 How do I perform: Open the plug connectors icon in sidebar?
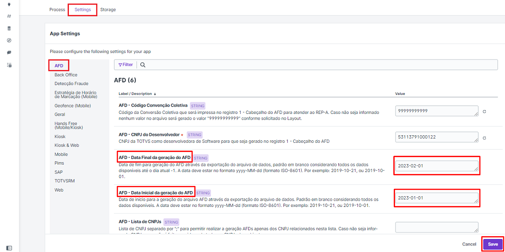pyautogui.click(x=9, y=5)
